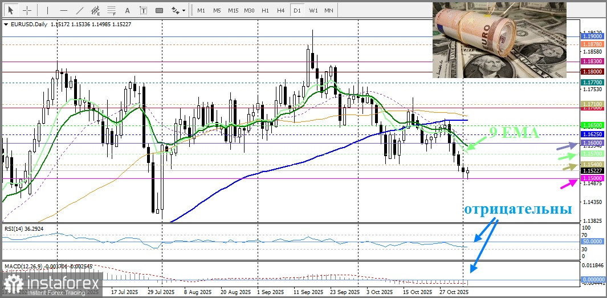Choose the horizontal line drawing tool
The image size is (607, 298).
click(x=63, y=10)
